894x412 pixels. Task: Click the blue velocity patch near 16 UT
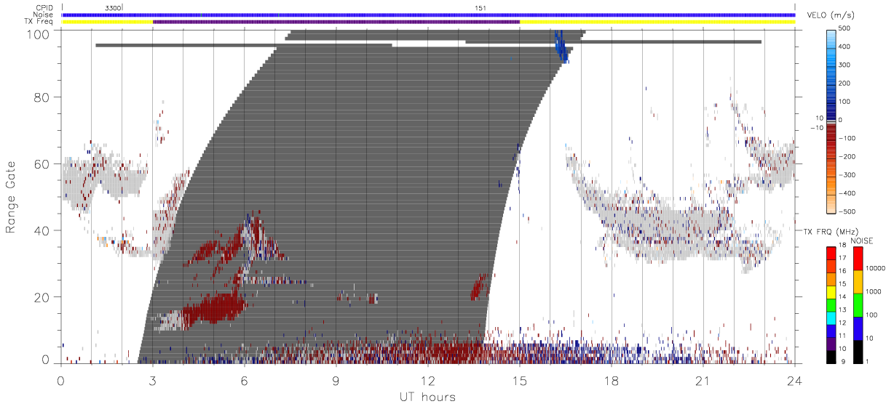pos(561,47)
